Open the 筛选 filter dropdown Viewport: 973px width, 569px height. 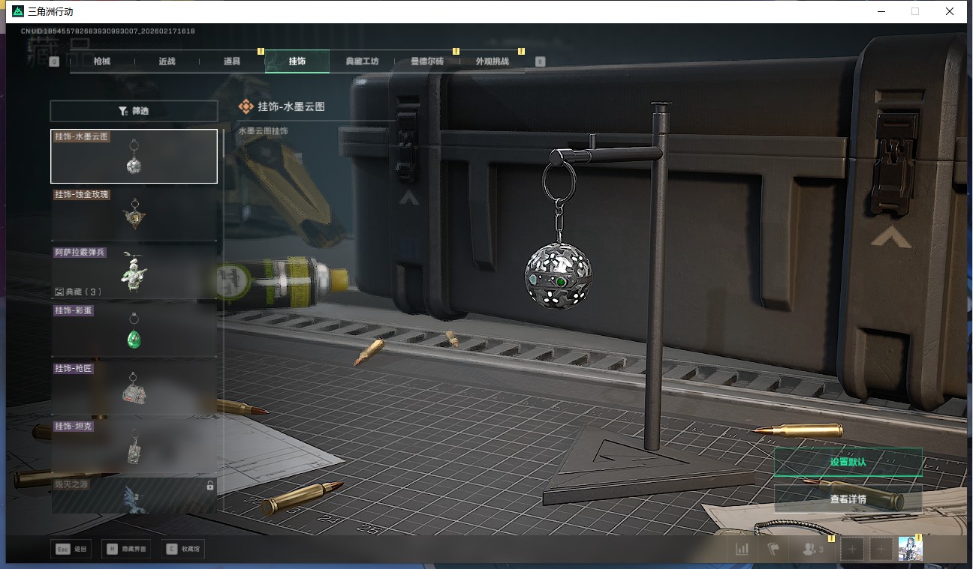pos(134,111)
